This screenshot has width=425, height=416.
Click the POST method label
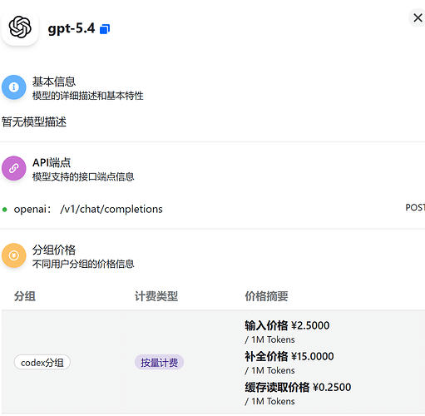click(x=415, y=207)
